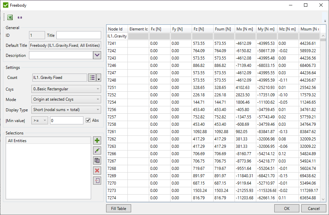Toggle the Abs checkbox
This screenshot has height=215, width=329.
click(x=88, y=120)
